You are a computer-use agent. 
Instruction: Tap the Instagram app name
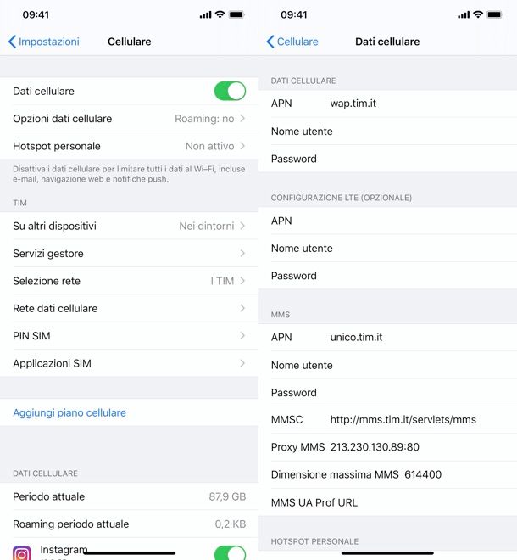pos(64,550)
